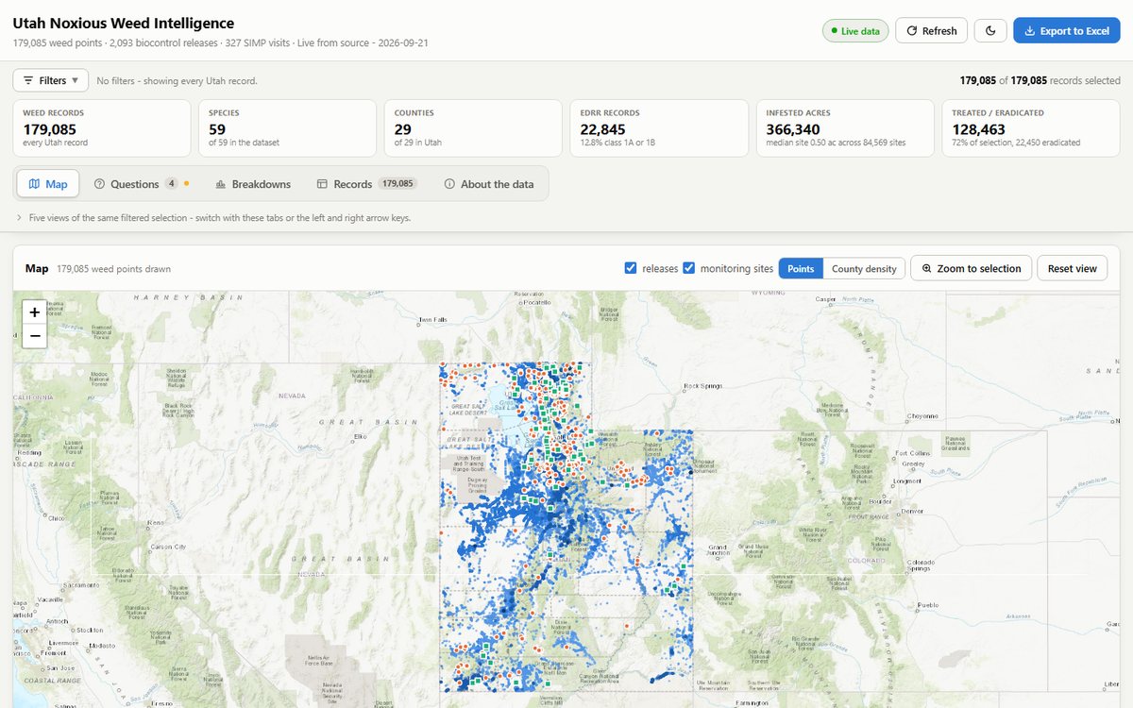Viewport: 1133px width, 708px height.
Task: Select the Points map mode
Action: tap(801, 268)
